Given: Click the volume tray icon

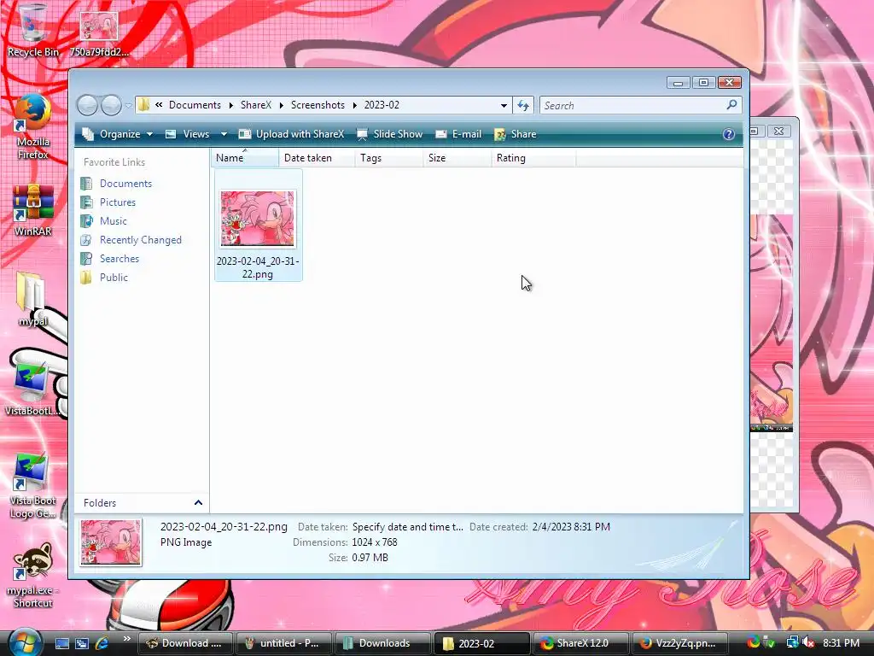Looking at the screenshot, I should pos(809,642).
